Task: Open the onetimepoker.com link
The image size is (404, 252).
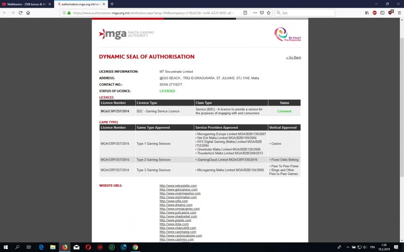Action: (x=180, y=194)
